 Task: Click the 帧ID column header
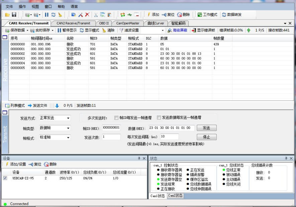(x=94, y=38)
